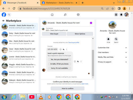
Task: Open the Chrome profile avatar
Action: click(124, 9)
